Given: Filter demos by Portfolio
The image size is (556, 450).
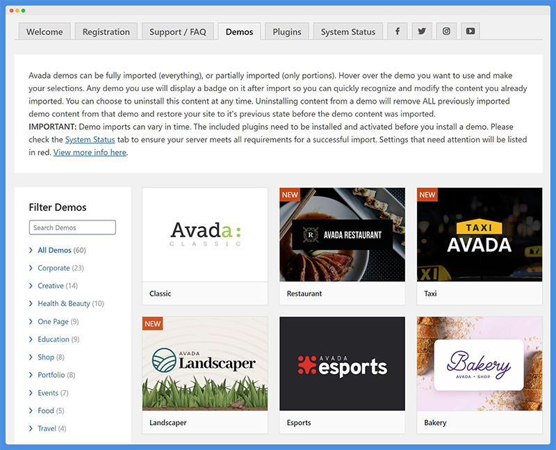Looking at the screenshot, I should click(x=56, y=375).
